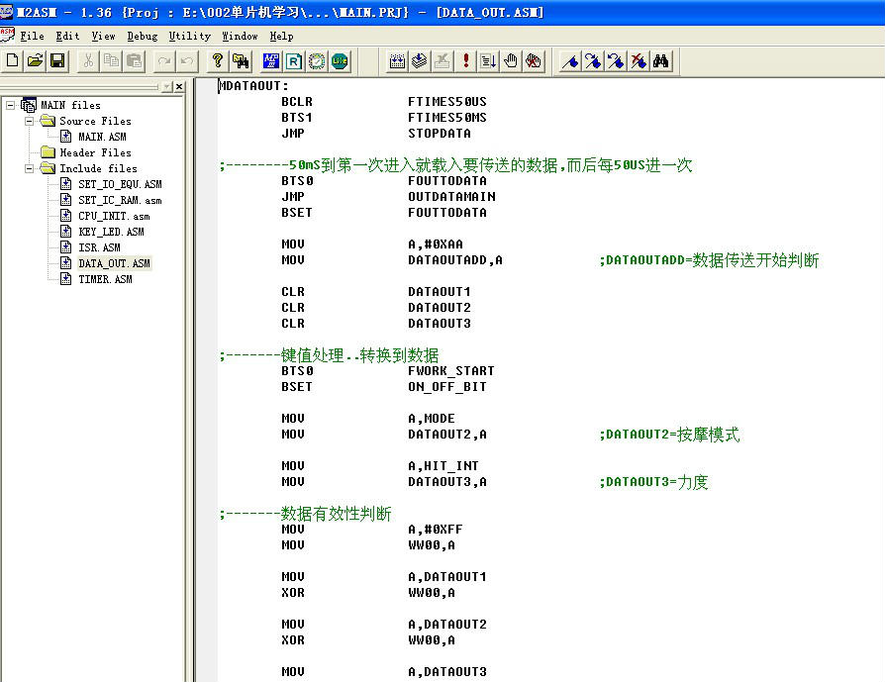Select TIMER.ASM in the file tree
The image size is (885, 682).
105,279
